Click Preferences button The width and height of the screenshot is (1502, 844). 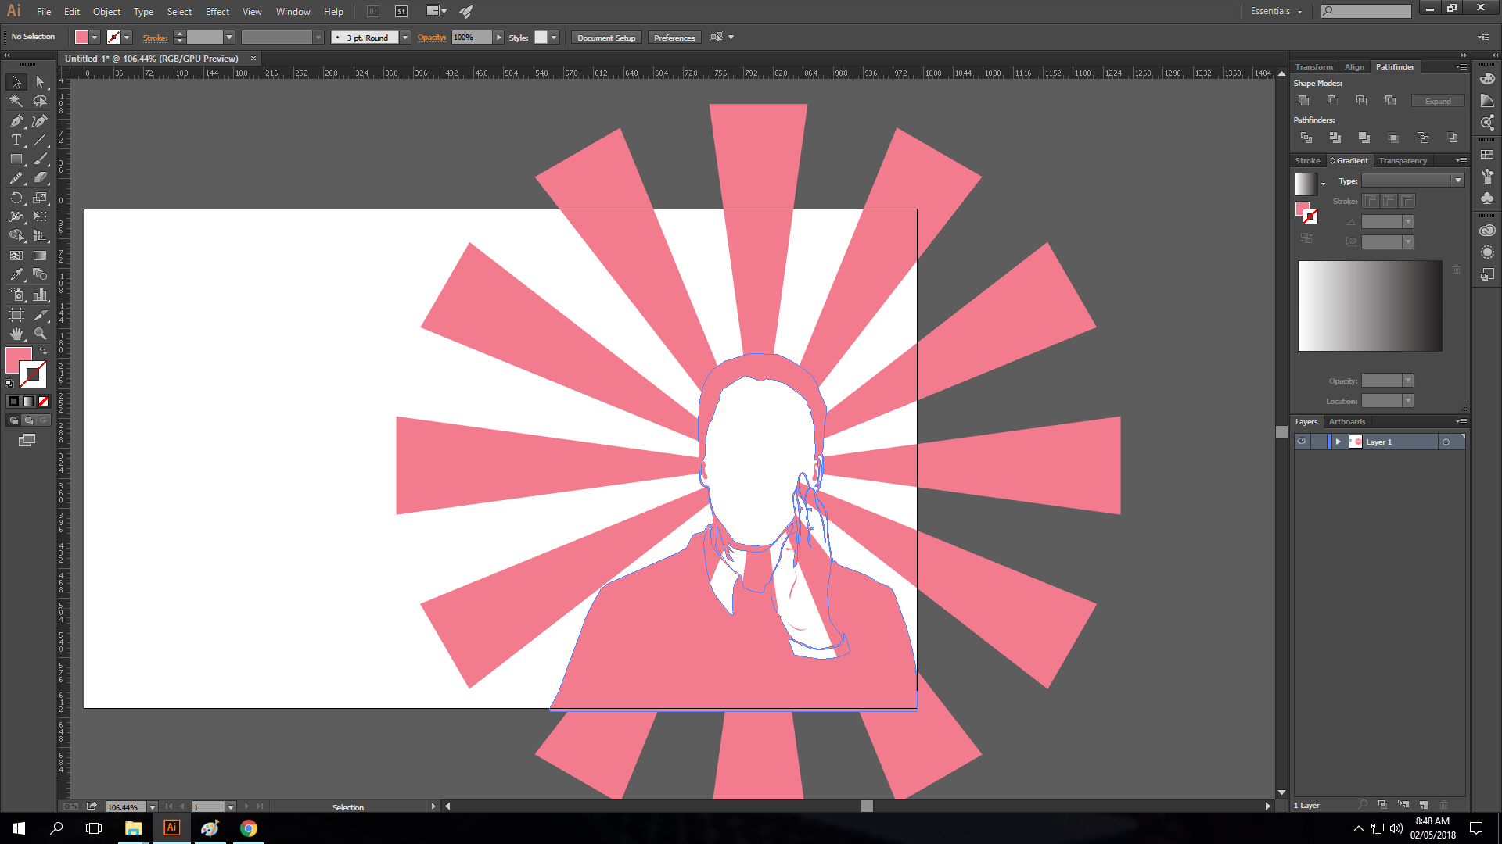click(x=674, y=38)
